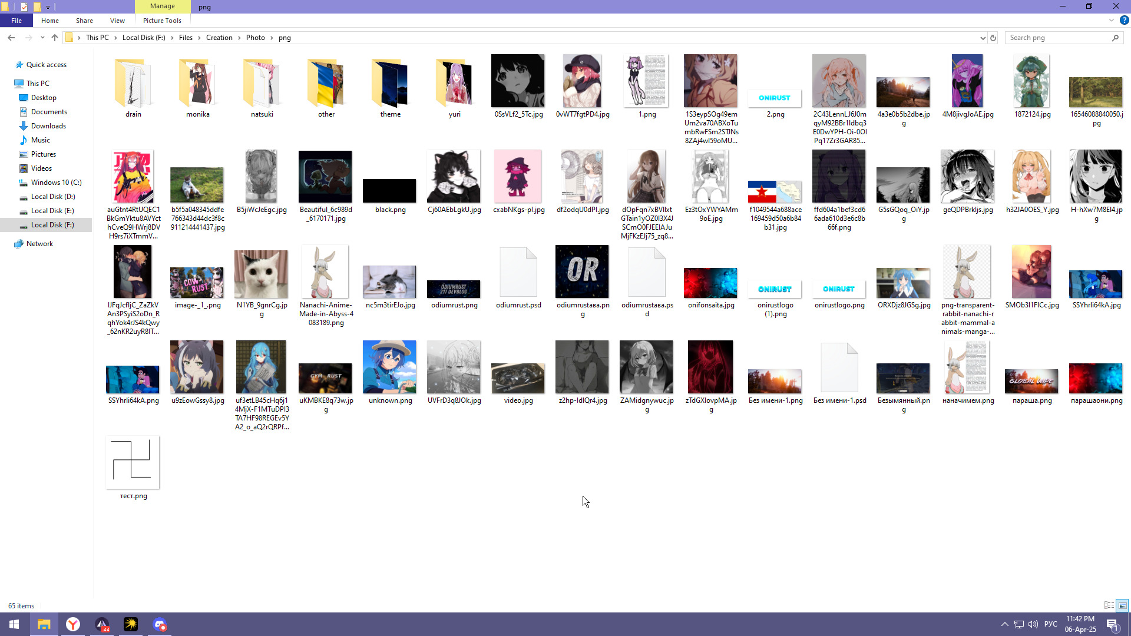Select Downloads in navigation pane

(x=48, y=126)
